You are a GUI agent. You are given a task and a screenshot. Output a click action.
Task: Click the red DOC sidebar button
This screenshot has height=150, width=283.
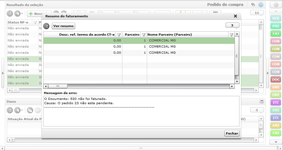[276, 80]
